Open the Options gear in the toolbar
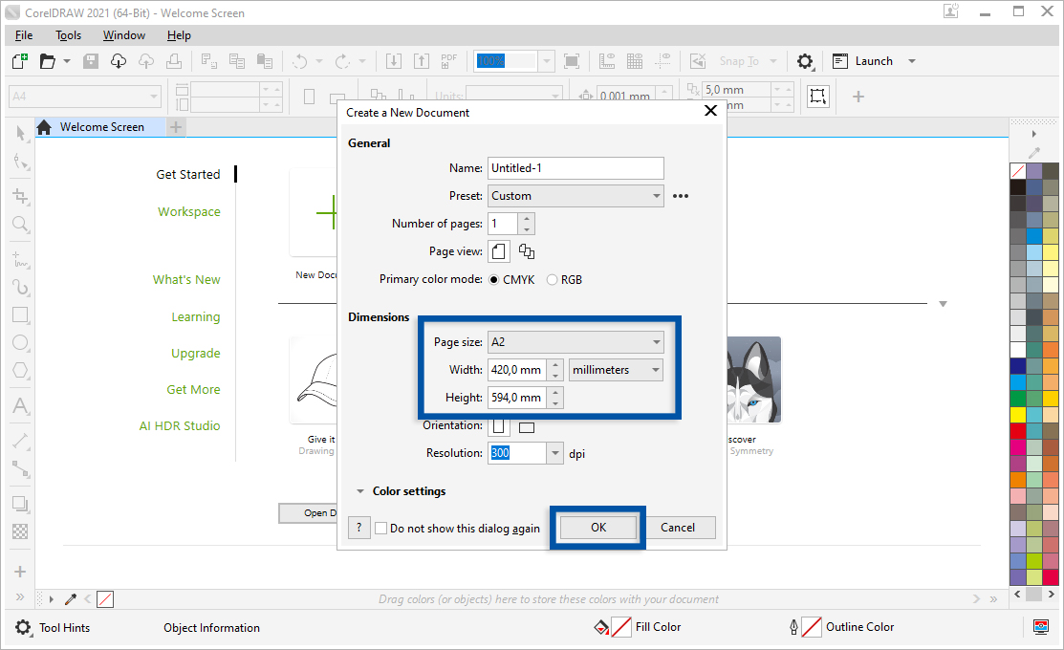The width and height of the screenshot is (1064, 650). coord(805,60)
